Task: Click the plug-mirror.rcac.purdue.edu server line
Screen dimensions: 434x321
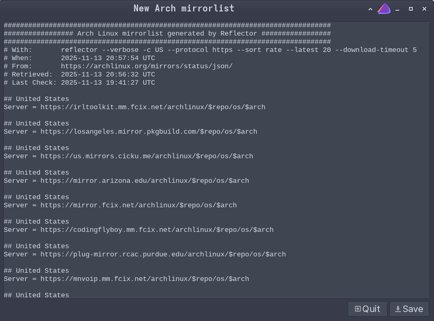Action: click(x=145, y=254)
